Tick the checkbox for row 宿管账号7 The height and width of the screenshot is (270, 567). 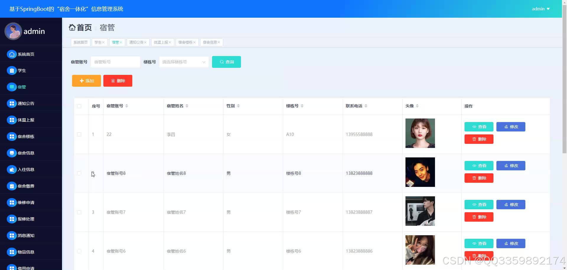point(79,212)
